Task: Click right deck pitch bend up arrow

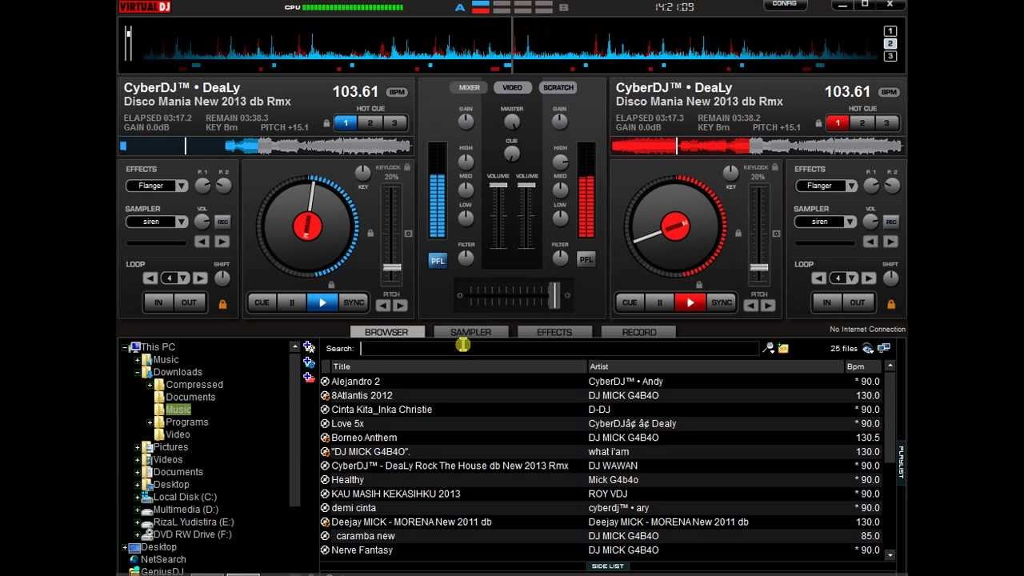Action: point(768,306)
